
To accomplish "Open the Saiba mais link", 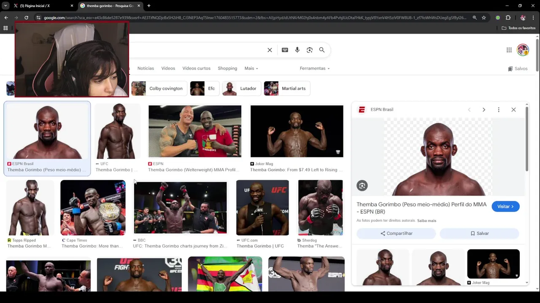I will (427, 221).
